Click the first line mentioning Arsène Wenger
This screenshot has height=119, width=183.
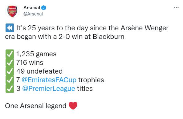[x=92, y=28]
